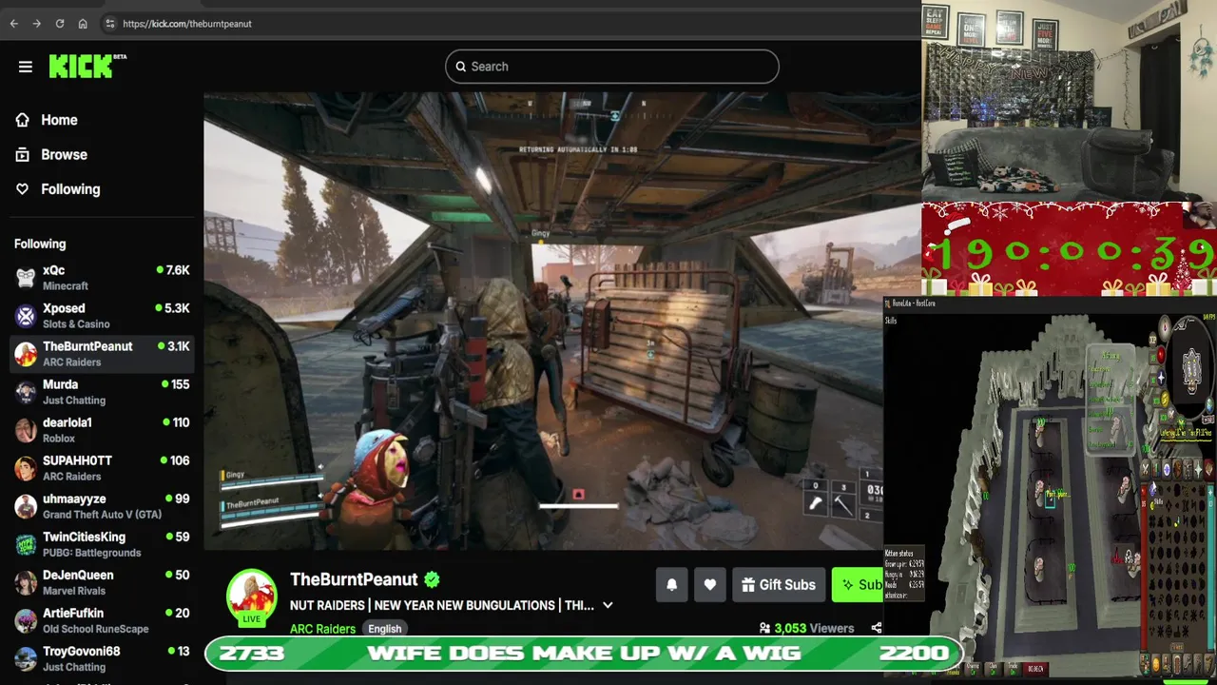Screen dimensions: 1217x685
Task: Click the green Subscribe button
Action: click(x=858, y=585)
